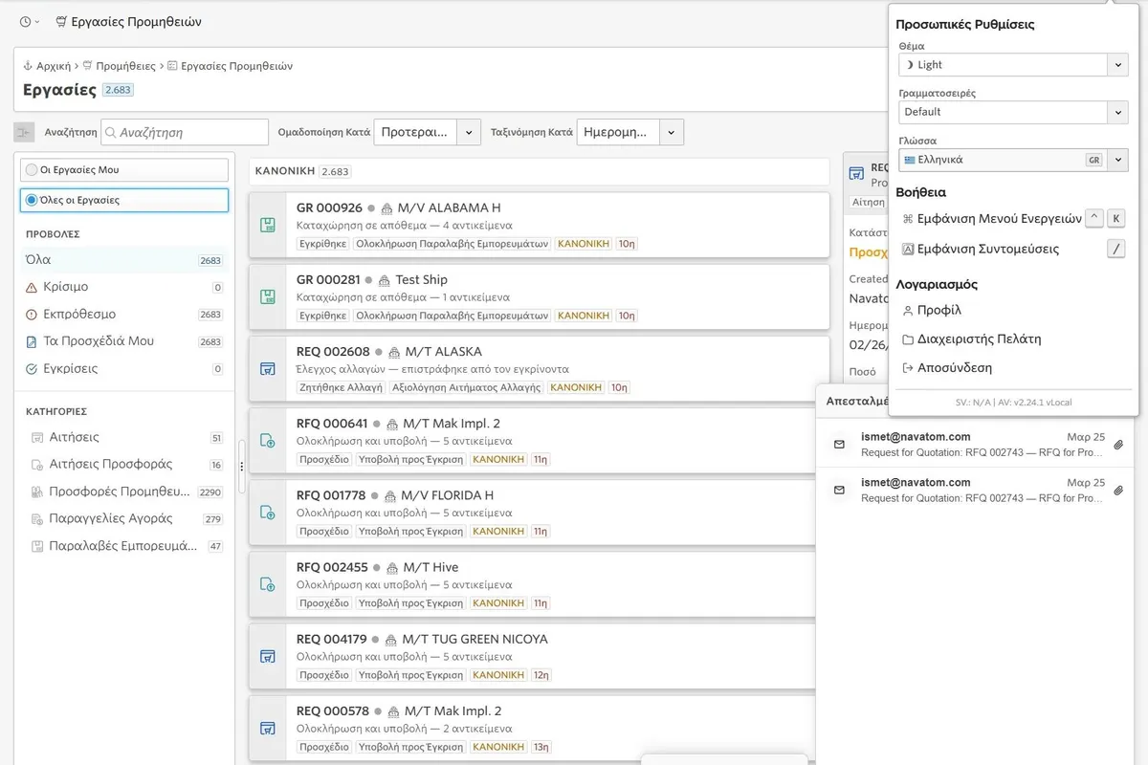The image size is (1148, 765).
Task: Open the Θέμα Light theme dropdown
Action: pos(1013,65)
